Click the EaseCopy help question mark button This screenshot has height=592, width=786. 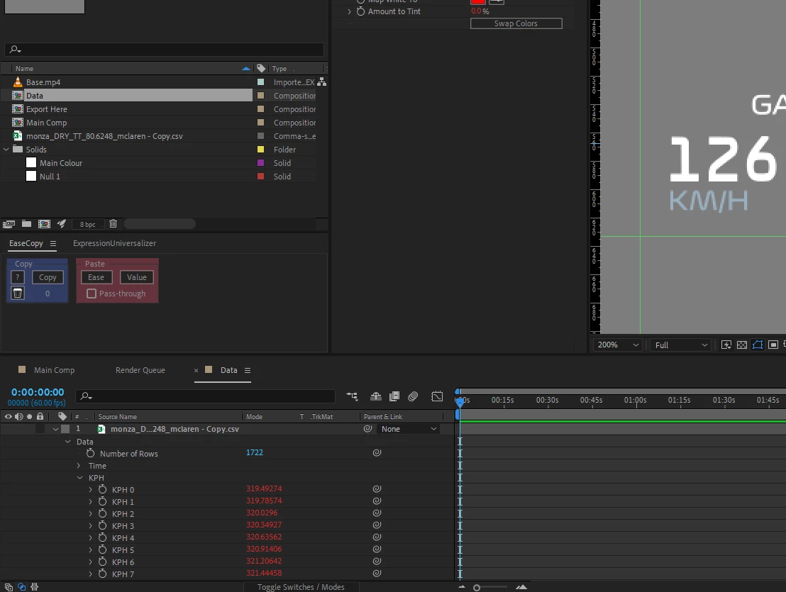click(18, 277)
